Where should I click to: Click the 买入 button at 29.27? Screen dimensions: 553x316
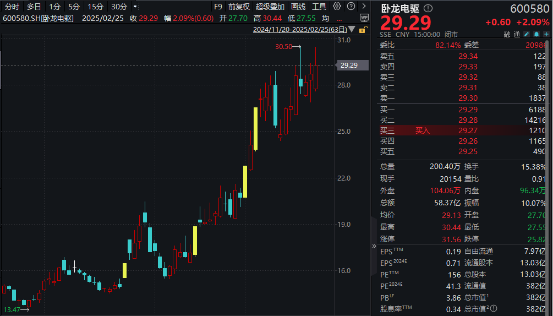(x=422, y=130)
